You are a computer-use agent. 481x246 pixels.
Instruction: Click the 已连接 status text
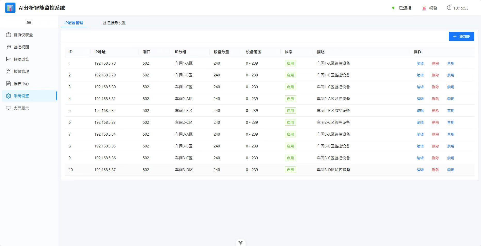coord(405,8)
